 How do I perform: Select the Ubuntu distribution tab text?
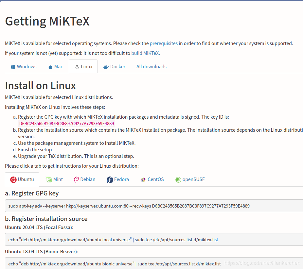[26, 179]
